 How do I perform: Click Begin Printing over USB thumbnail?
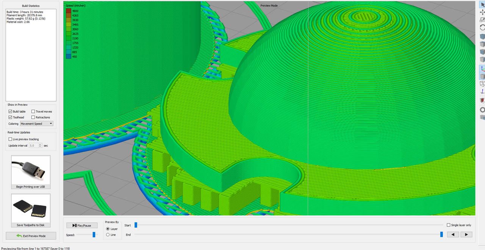tap(30, 171)
